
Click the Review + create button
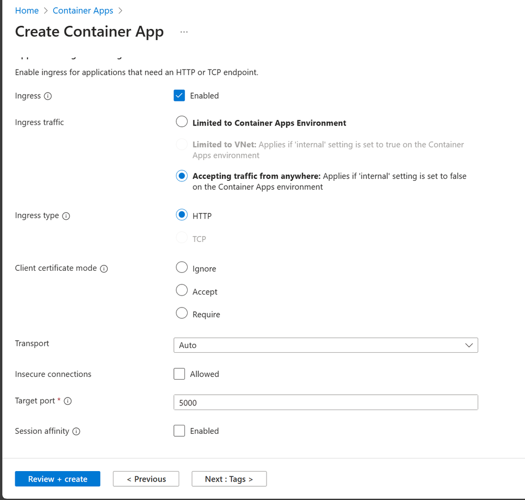pos(58,479)
